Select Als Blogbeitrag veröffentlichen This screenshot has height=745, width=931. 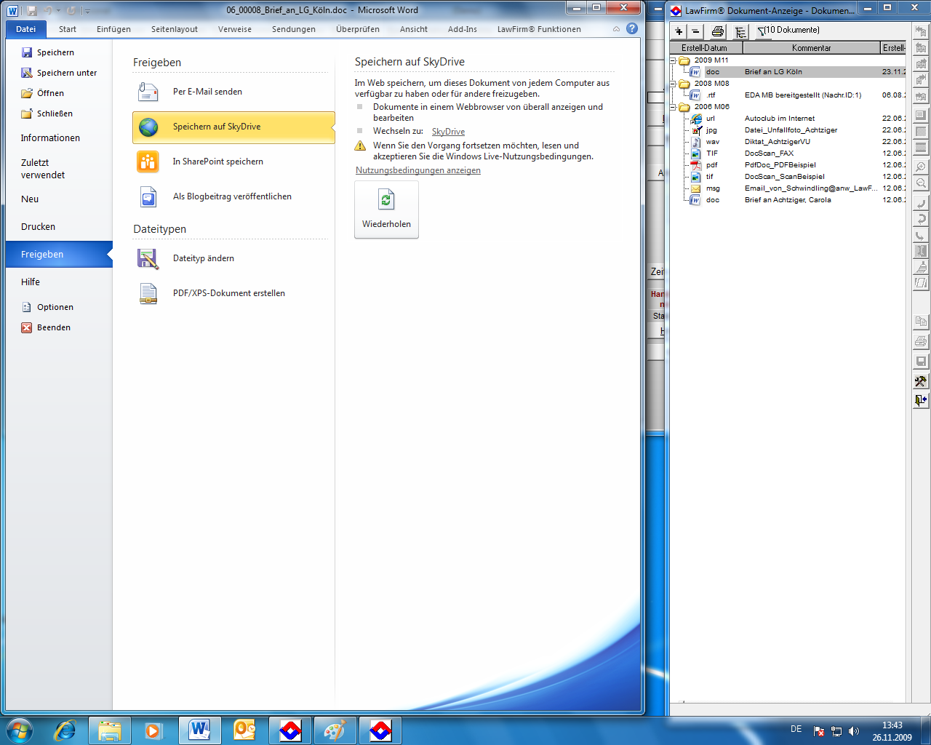coord(231,196)
